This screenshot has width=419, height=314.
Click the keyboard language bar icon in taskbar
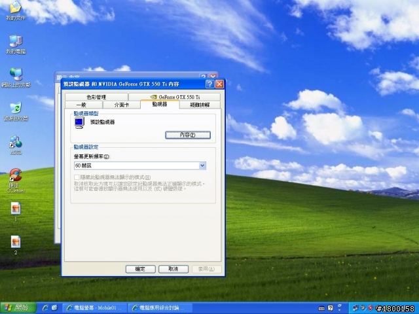(x=321, y=308)
